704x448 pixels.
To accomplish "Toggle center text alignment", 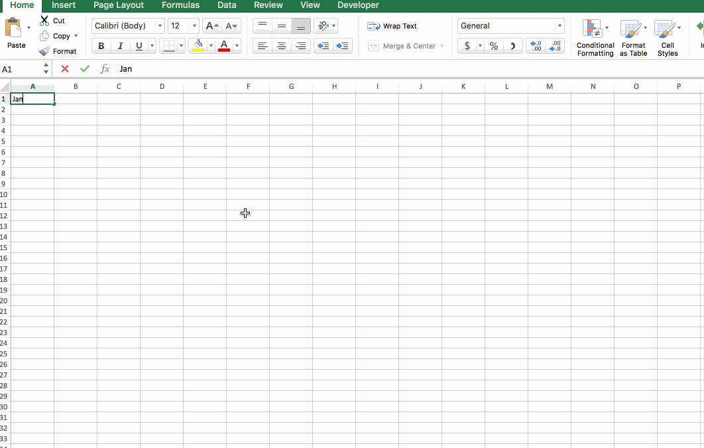I will pyautogui.click(x=281, y=46).
